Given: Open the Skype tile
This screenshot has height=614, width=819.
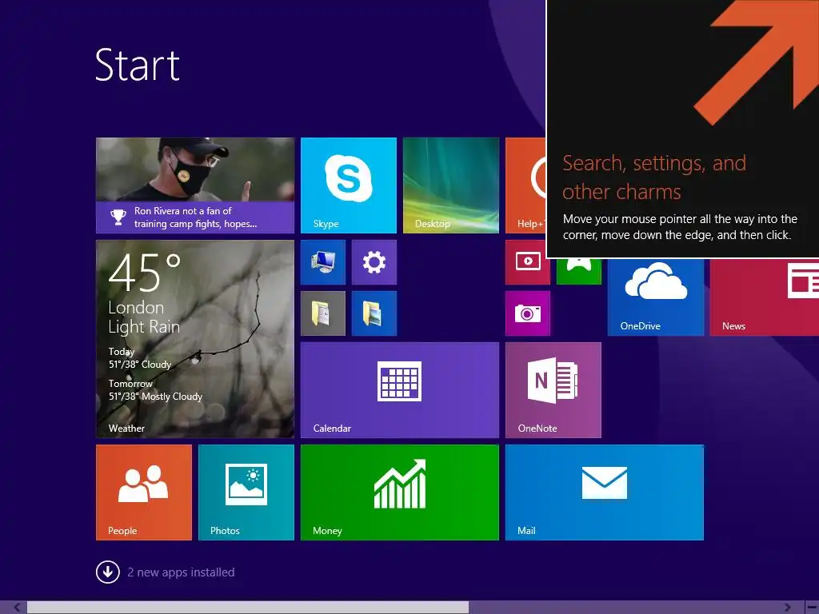Looking at the screenshot, I should tap(349, 185).
